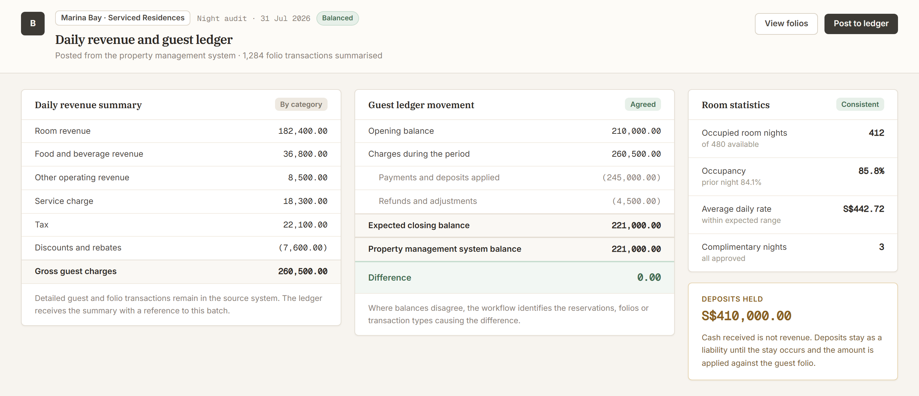Viewport: 919px width, 396px height.
Task: Select Refunds and adjustments label
Action: tap(427, 201)
